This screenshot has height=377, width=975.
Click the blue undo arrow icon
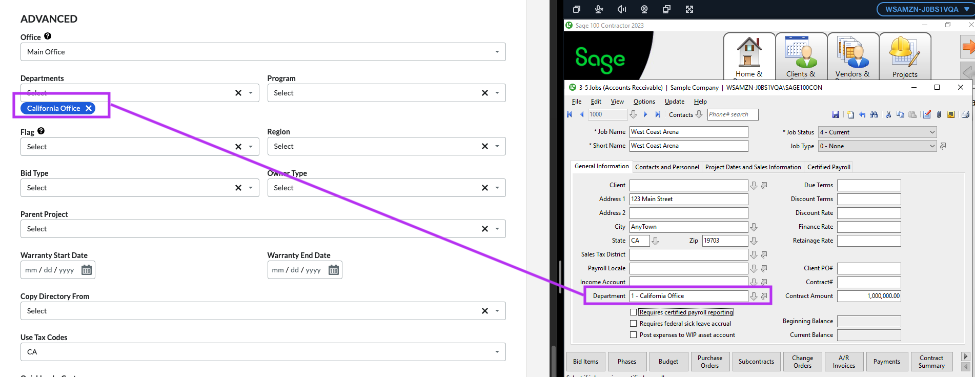coord(862,114)
